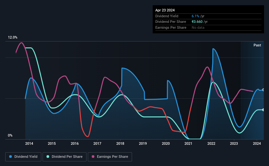Click the Dividend Per Share endpoint marker circle
269x166 pixels.
[263, 110]
